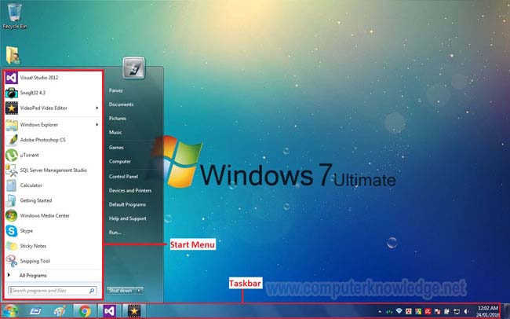Open Control Panel
510x319 pixels.
(x=124, y=176)
